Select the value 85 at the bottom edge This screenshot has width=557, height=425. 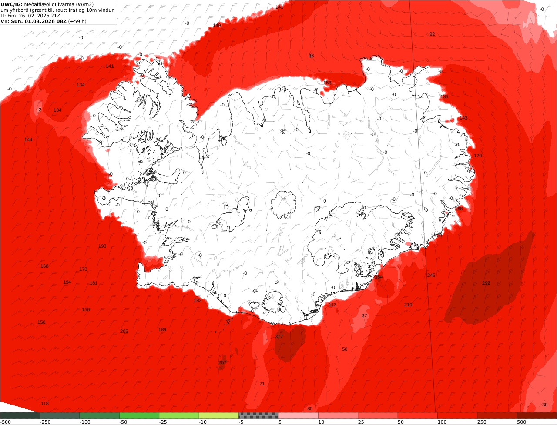point(310,408)
